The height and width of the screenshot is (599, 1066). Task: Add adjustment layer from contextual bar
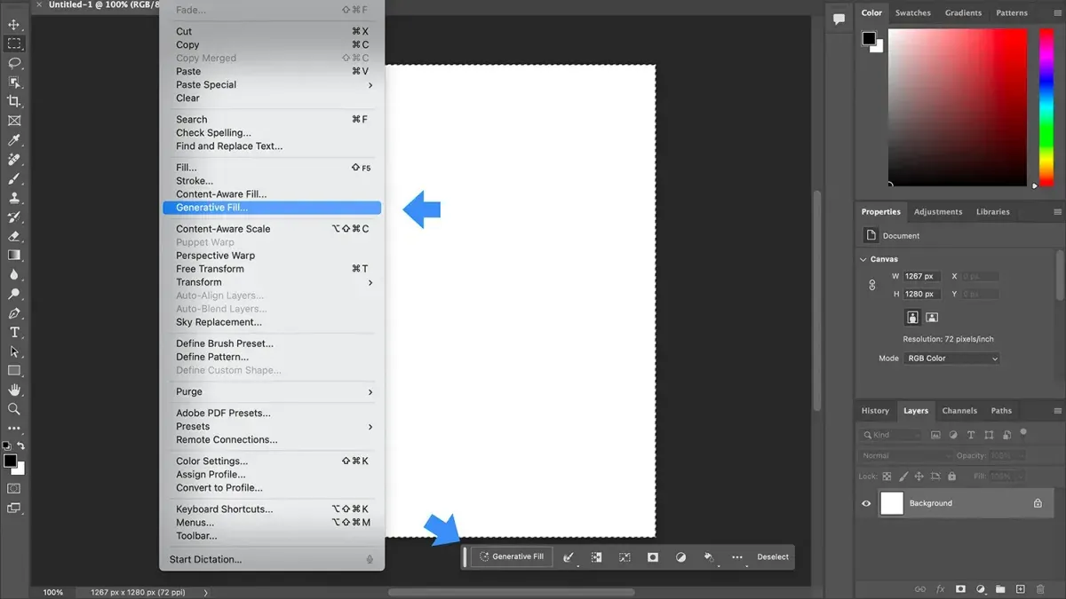681,557
